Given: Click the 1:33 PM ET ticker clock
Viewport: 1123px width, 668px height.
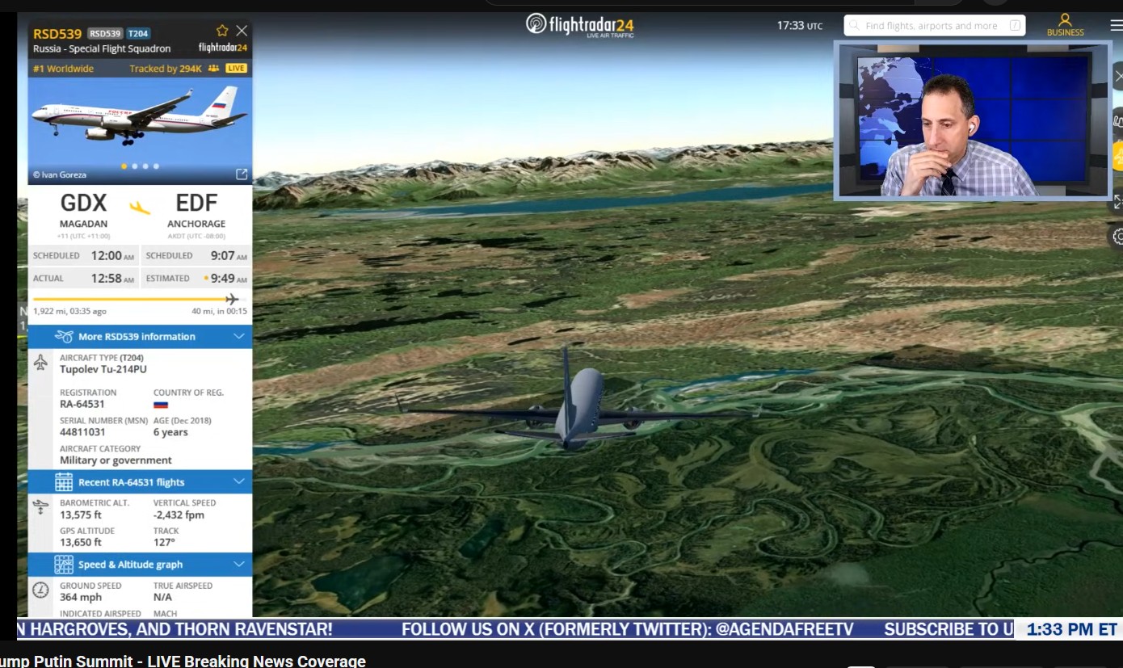Looking at the screenshot, I should point(1071,630).
